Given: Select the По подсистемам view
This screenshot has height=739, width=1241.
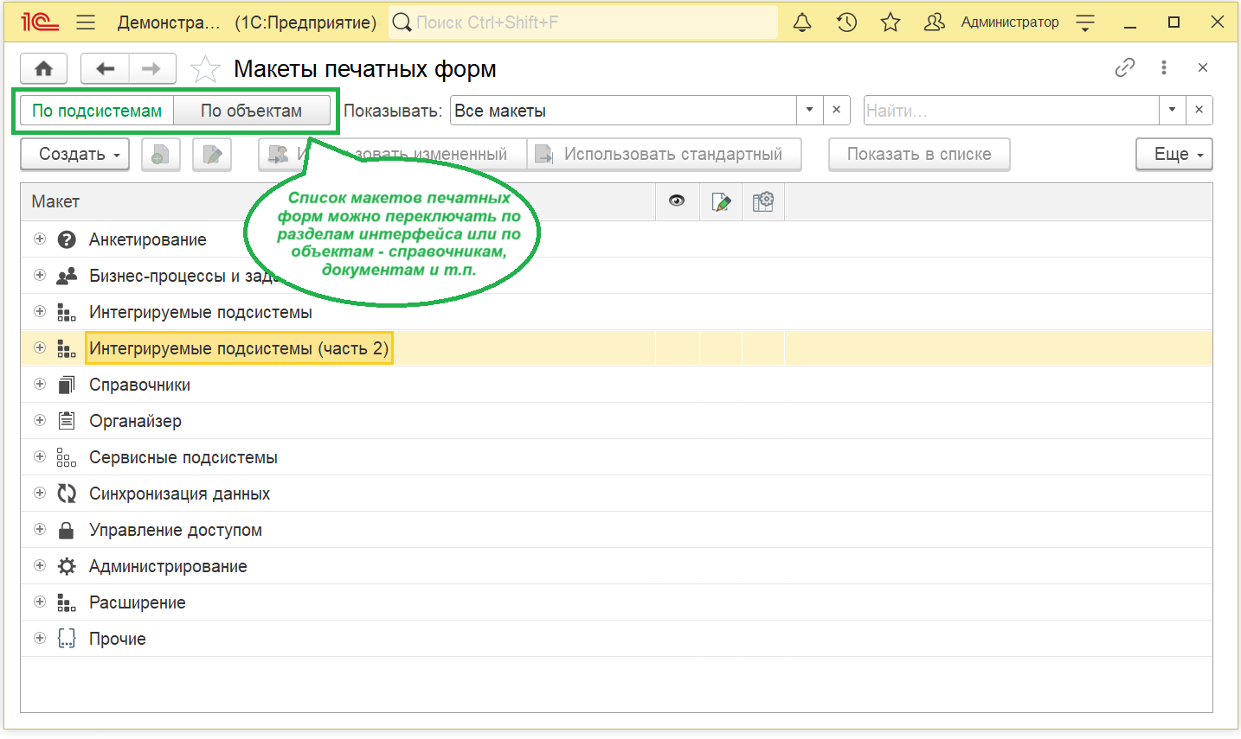Looking at the screenshot, I should click(97, 111).
